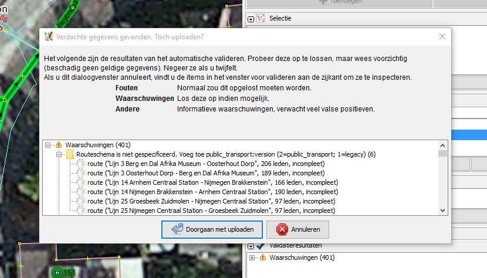The height and width of the screenshot is (278, 487).
Task: Click the Selectie panel icon
Action: (261, 18)
